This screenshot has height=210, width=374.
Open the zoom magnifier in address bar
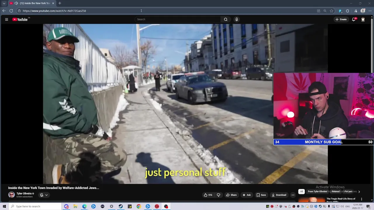325,11
